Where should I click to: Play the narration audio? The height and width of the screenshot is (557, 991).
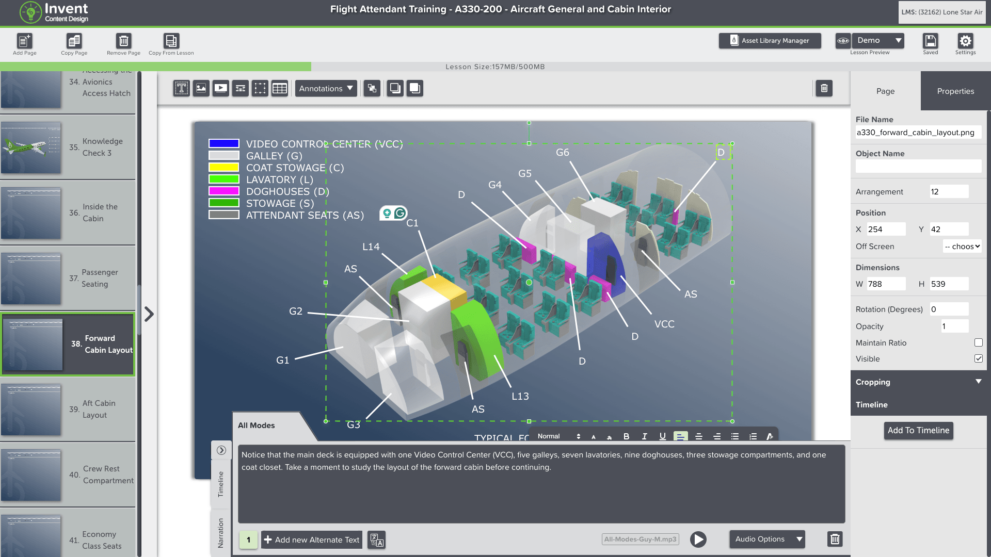pos(698,539)
